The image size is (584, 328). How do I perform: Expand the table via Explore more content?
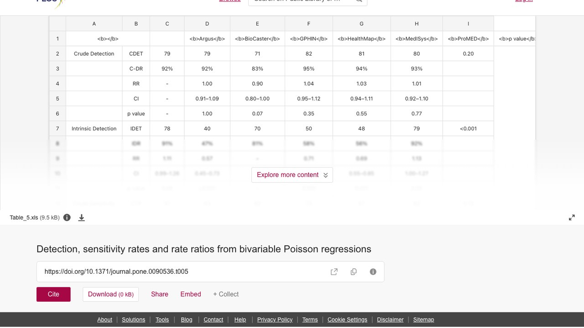[292, 175]
